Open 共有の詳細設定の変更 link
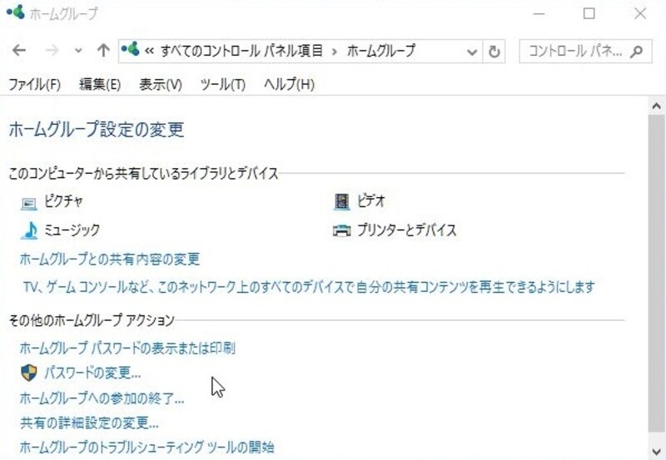 (89, 423)
